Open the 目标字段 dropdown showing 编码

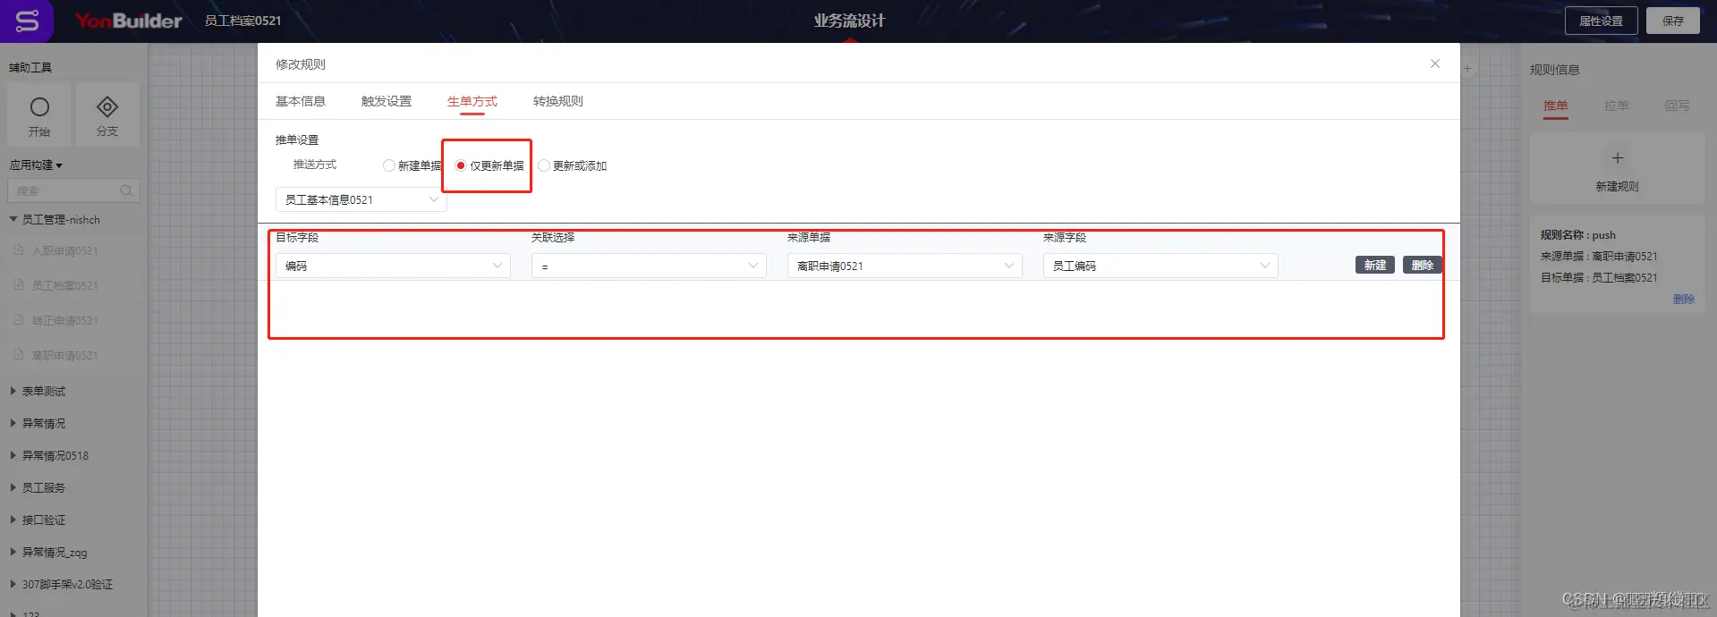(393, 266)
